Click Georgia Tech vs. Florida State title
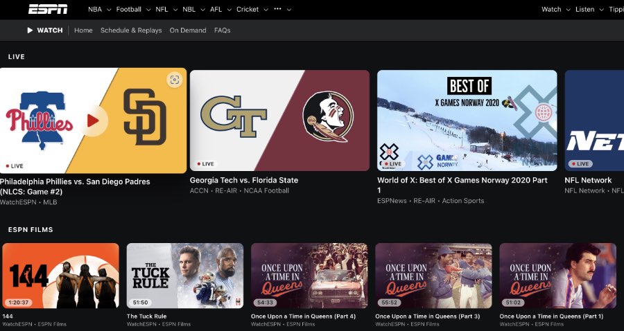Viewport: 624px width, 331px height. tap(244, 180)
